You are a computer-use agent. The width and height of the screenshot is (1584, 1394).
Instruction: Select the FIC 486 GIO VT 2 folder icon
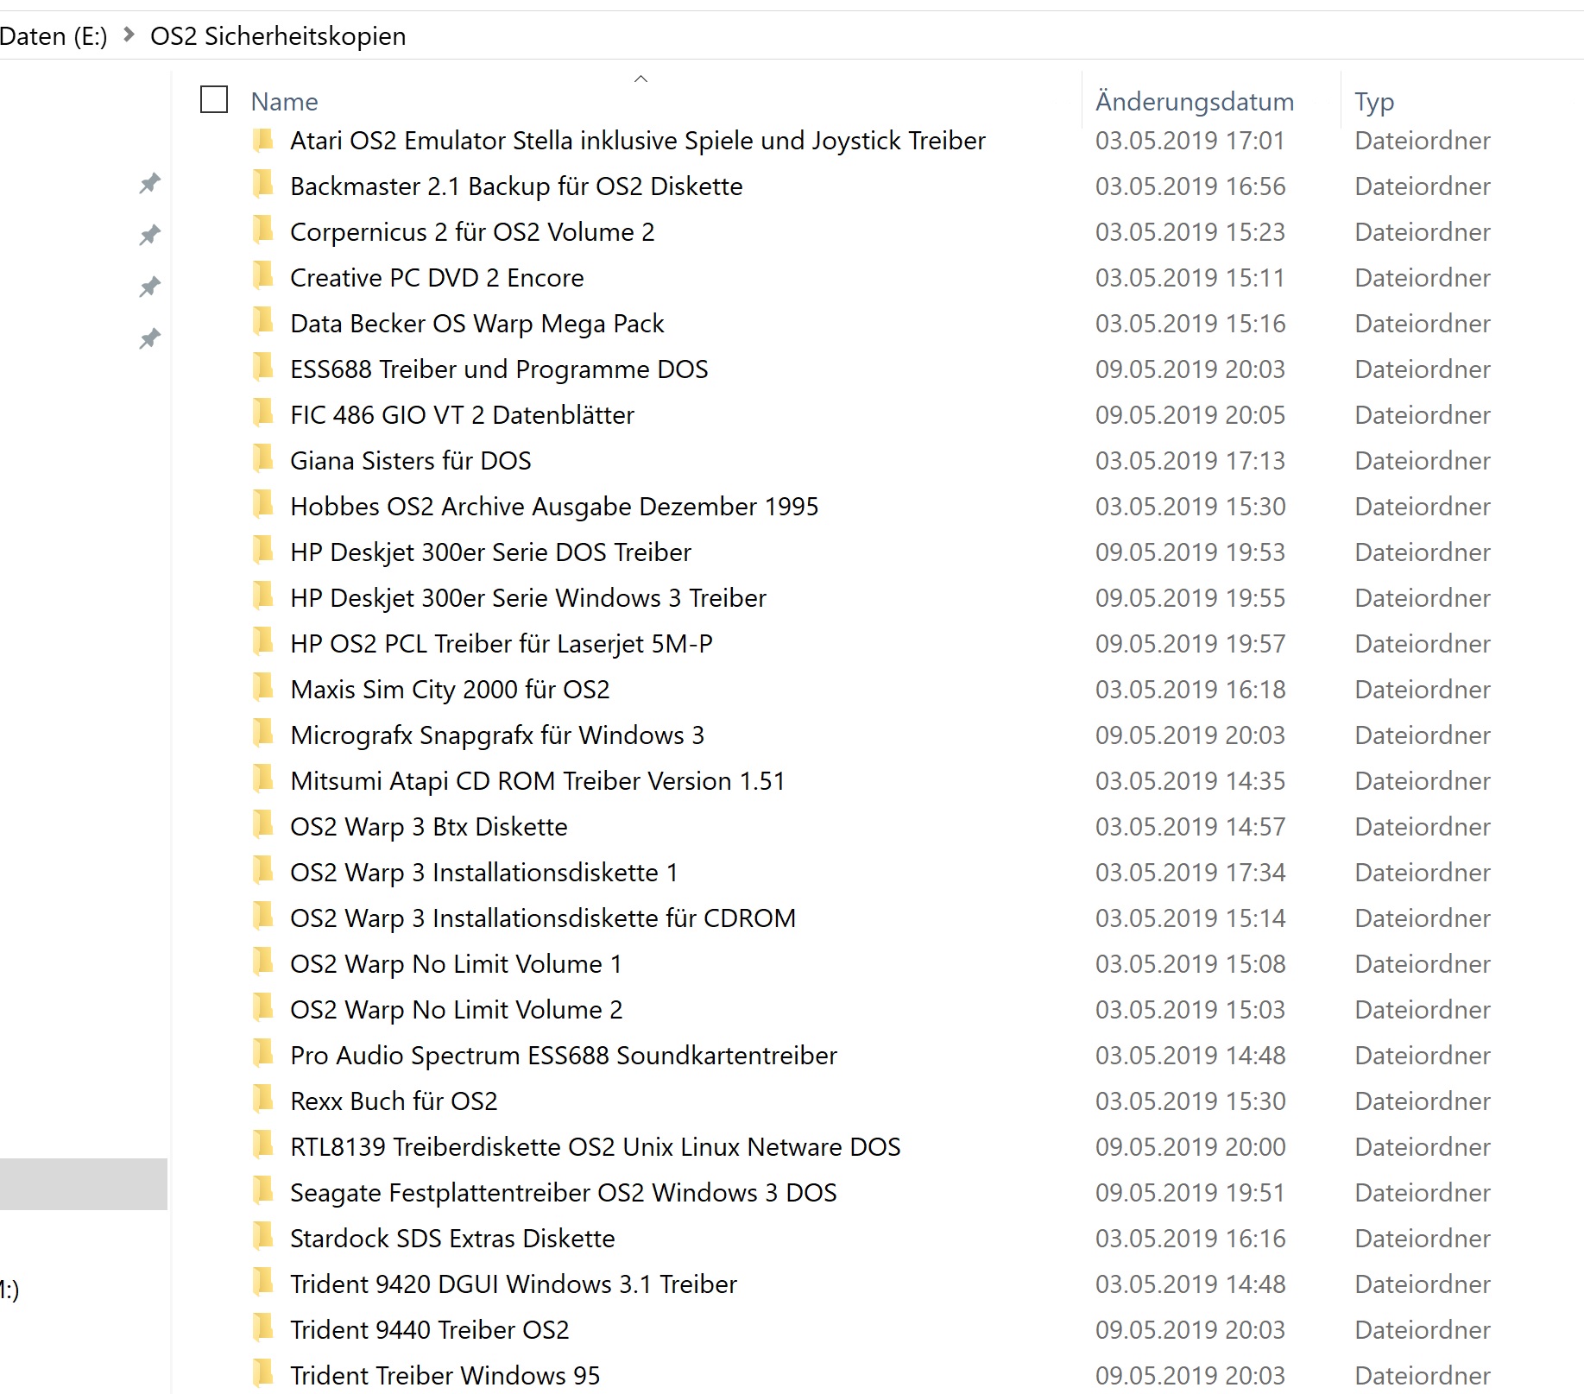[x=263, y=414]
